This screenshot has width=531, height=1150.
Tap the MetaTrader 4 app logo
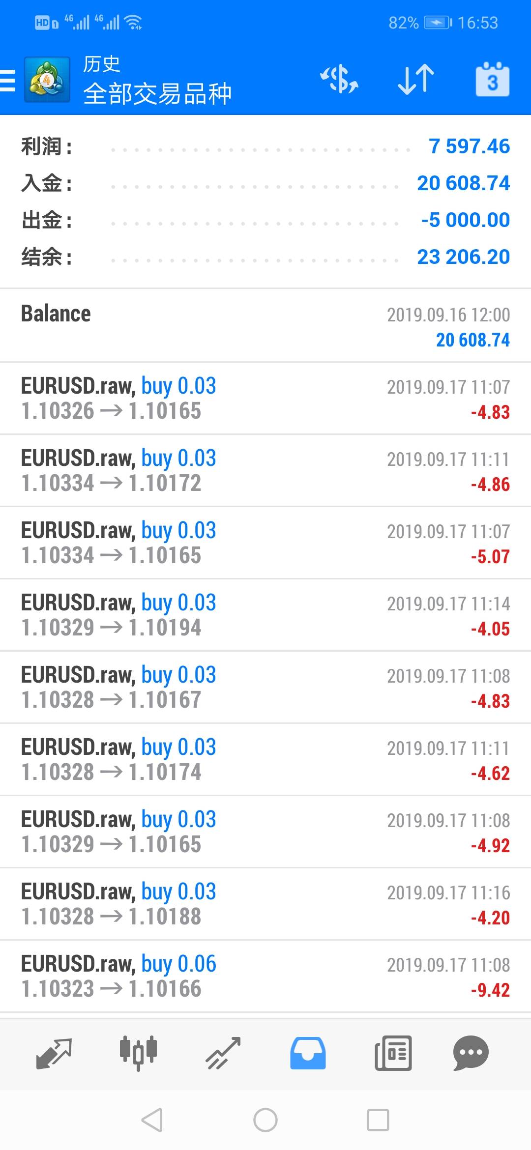point(47,80)
